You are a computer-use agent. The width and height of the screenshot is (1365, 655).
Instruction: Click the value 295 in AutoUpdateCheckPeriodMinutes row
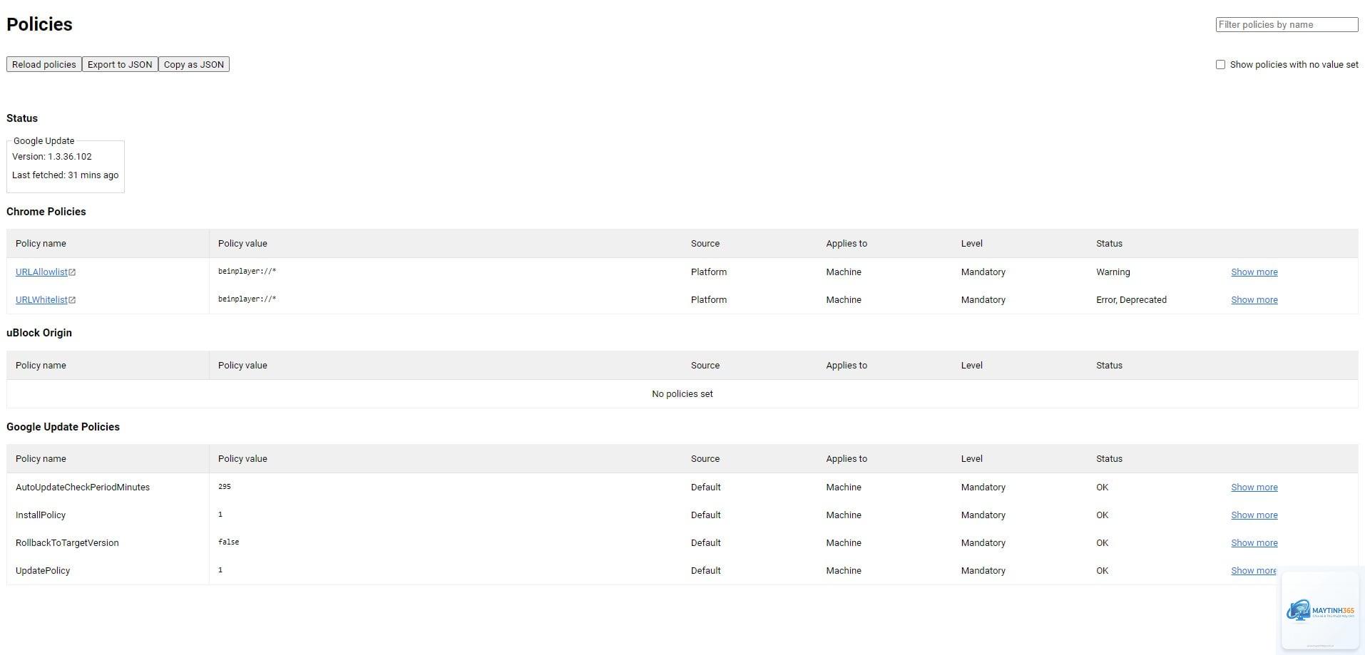pyautogui.click(x=224, y=487)
